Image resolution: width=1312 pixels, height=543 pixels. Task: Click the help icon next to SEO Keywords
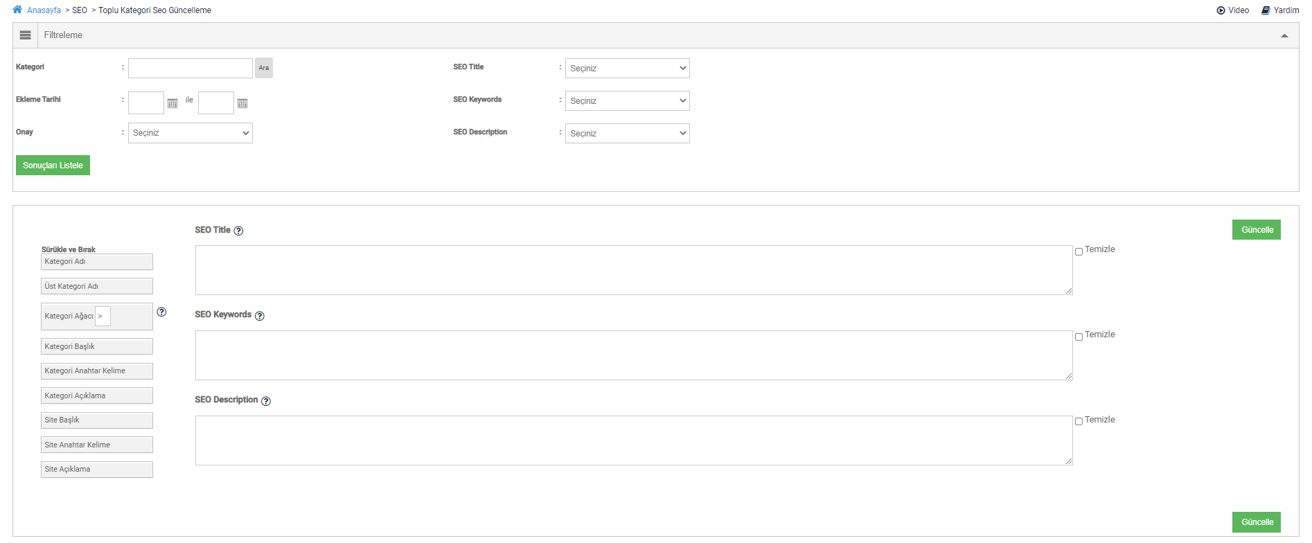[x=260, y=316]
